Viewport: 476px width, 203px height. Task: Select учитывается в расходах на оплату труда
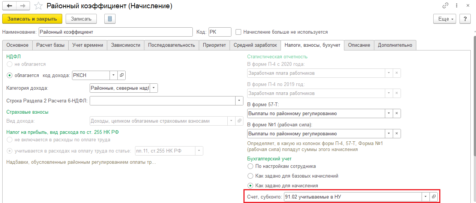click(10, 151)
